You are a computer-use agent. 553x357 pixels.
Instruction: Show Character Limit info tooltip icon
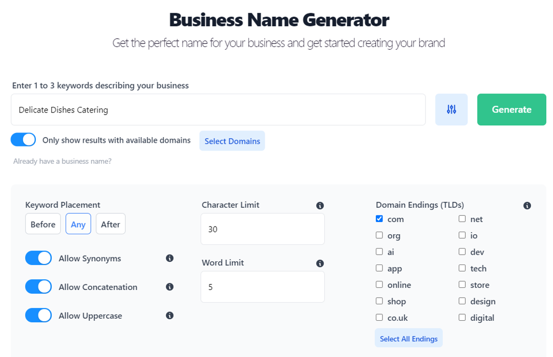pyautogui.click(x=320, y=206)
